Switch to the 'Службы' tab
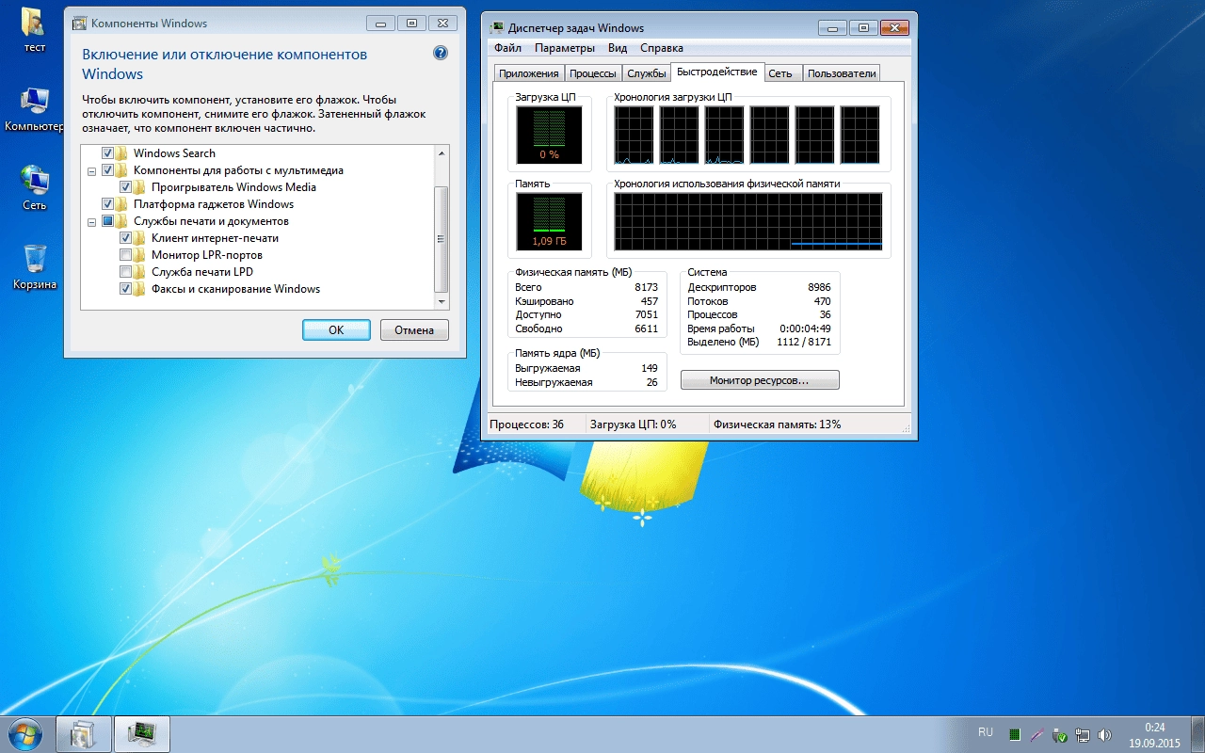This screenshot has width=1205, height=753. tap(646, 73)
